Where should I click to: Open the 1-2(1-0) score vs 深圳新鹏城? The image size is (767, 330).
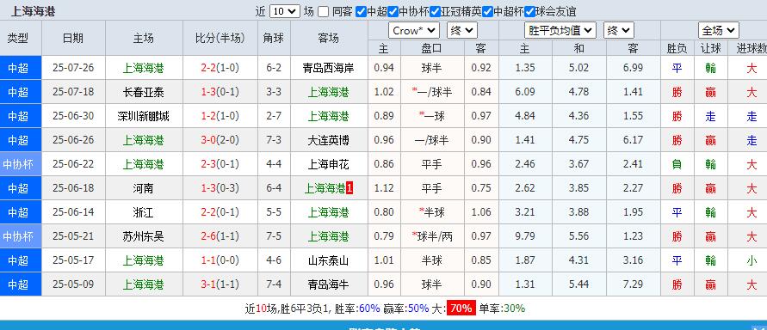pyautogui.click(x=220, y=116)
